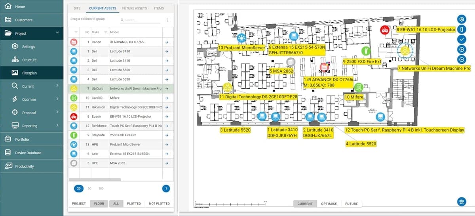
Task: Show ALL assets
Action: (116, 204)
